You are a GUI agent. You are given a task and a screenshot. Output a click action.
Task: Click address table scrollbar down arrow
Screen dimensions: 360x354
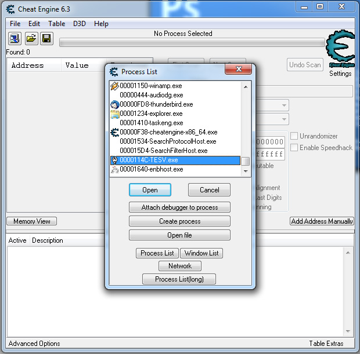click(348, 331)
